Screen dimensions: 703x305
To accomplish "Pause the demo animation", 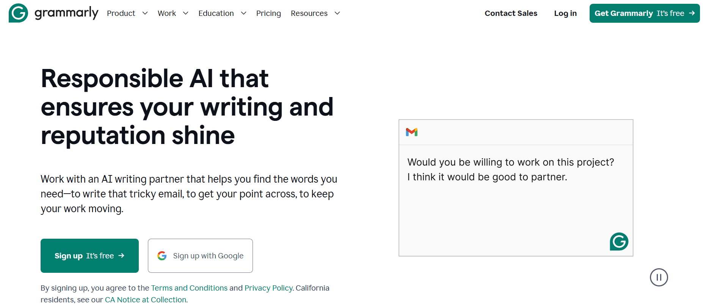I will click(x=659, y=277).
